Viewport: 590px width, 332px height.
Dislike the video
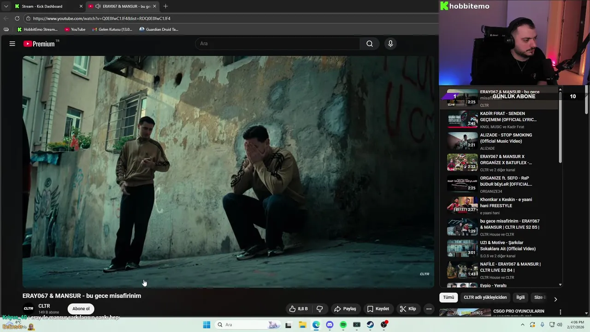point(319,309)
